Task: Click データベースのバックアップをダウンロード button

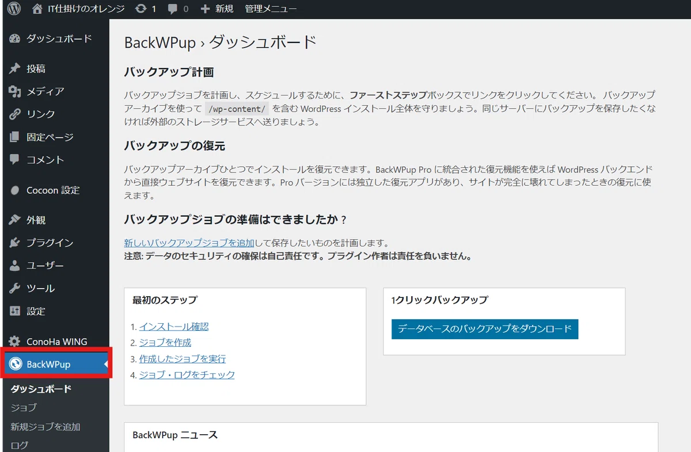Action: [x=485, y=329]
